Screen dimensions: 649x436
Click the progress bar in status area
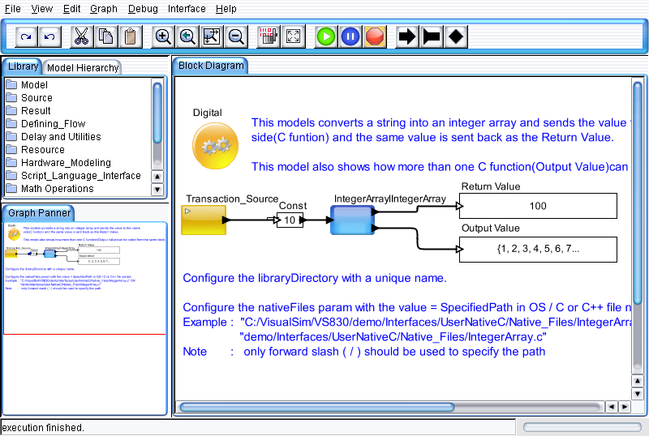582,427
